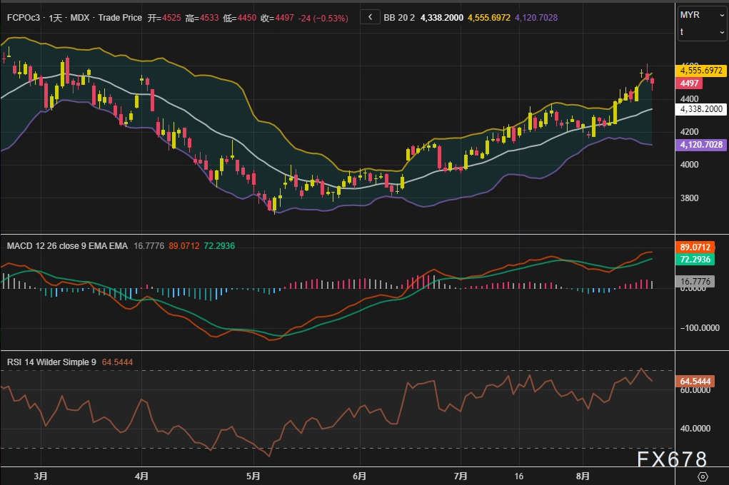Click the purple 4,120.7028 lower band tag

[701, 144]
